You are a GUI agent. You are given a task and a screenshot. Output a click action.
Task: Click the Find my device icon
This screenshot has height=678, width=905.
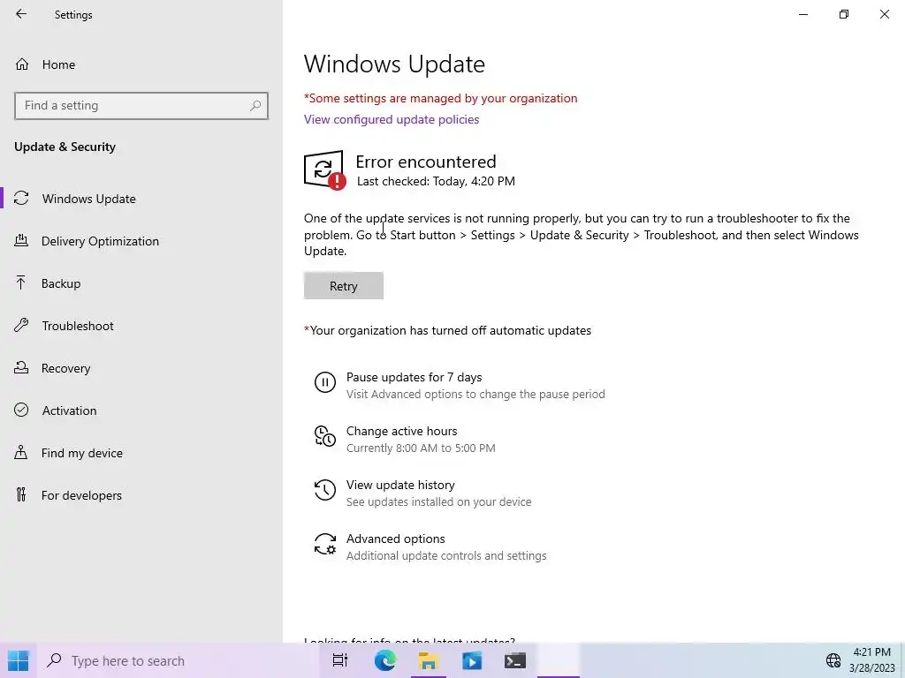(21, 453)
